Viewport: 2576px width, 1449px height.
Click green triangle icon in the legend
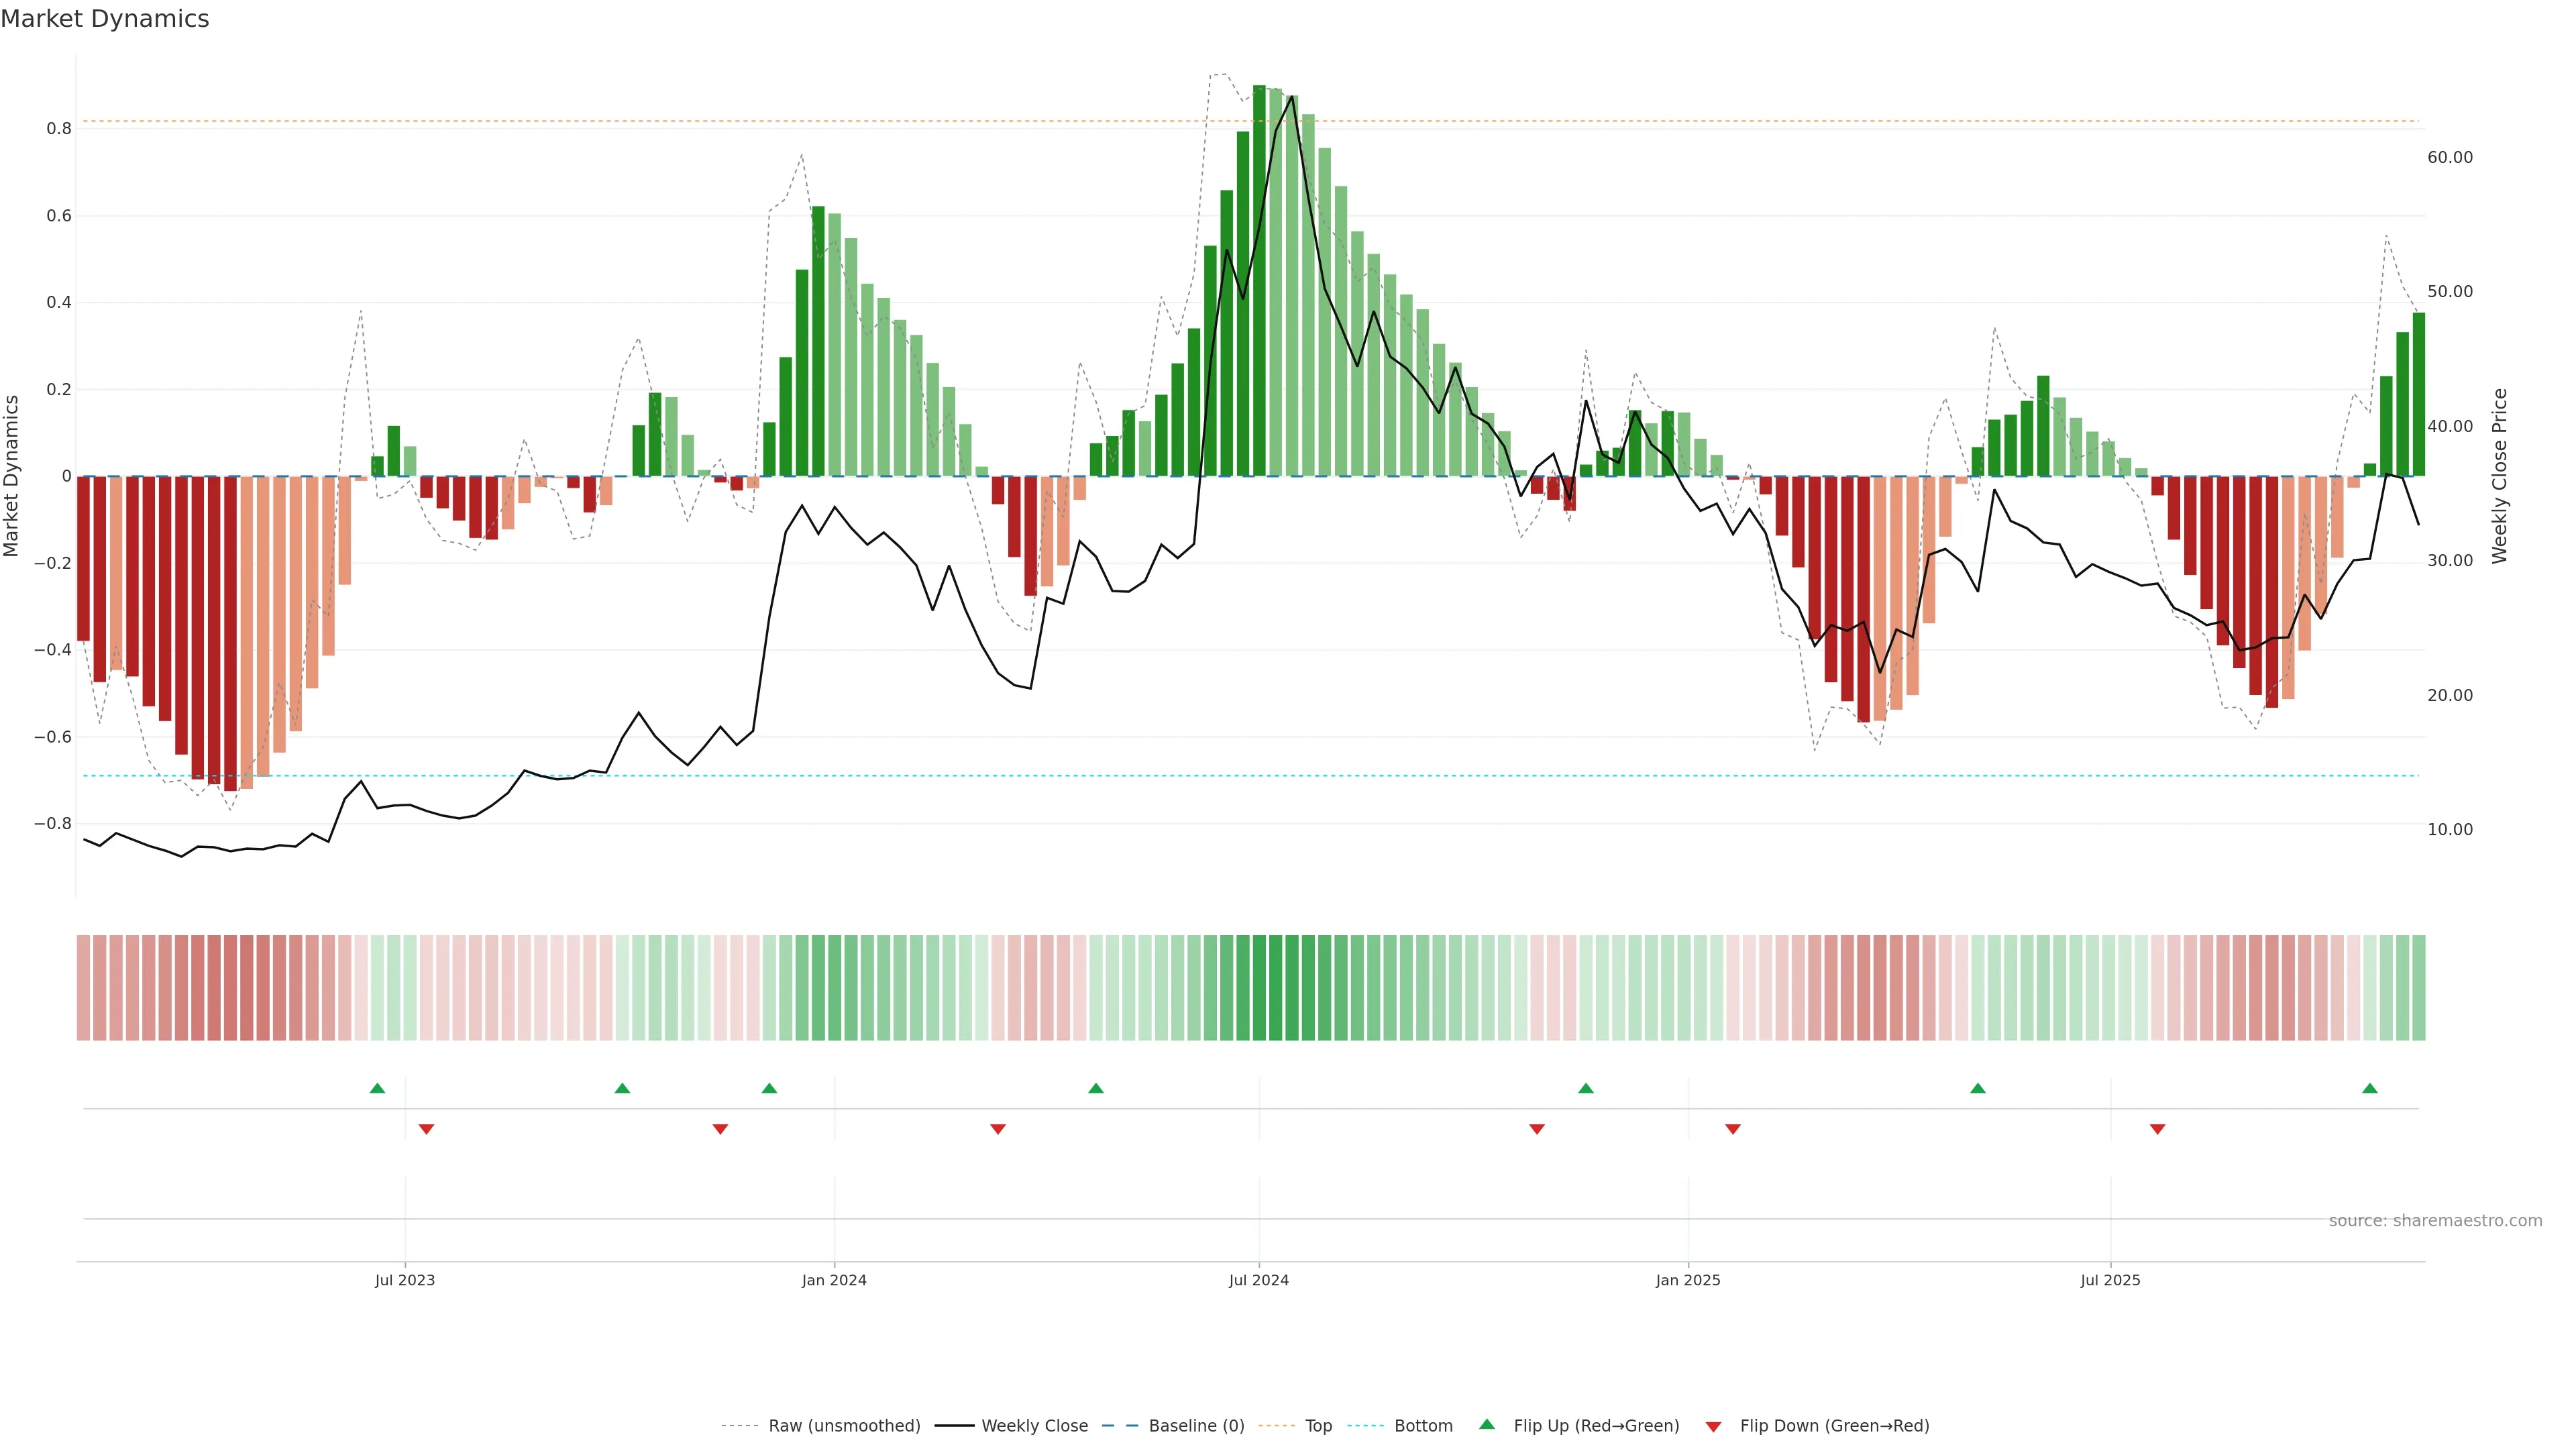1487,1424
